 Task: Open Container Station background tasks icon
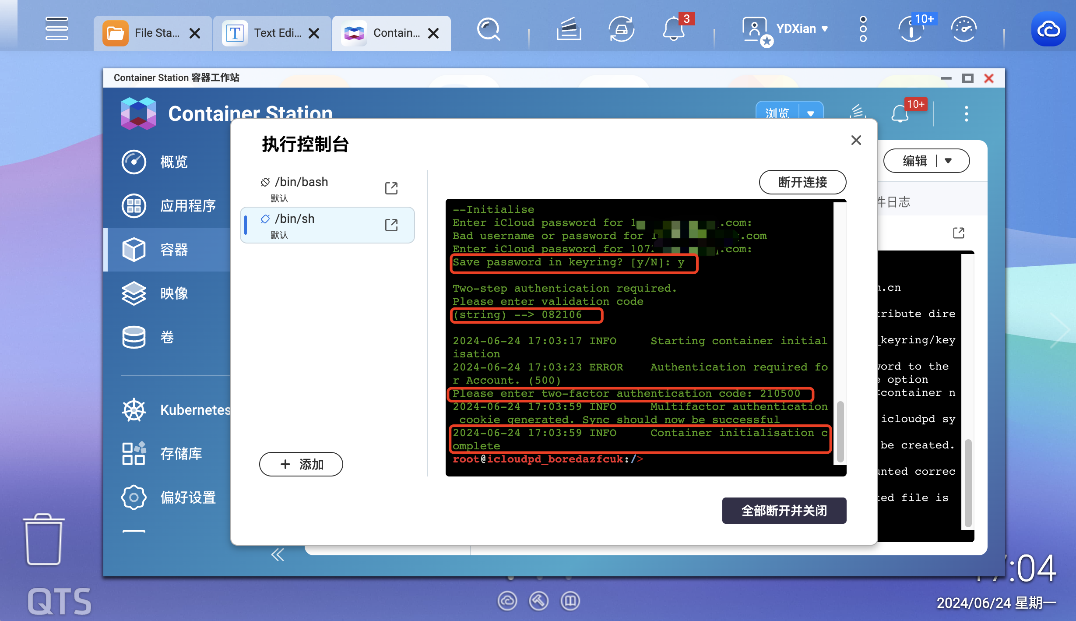858,113
